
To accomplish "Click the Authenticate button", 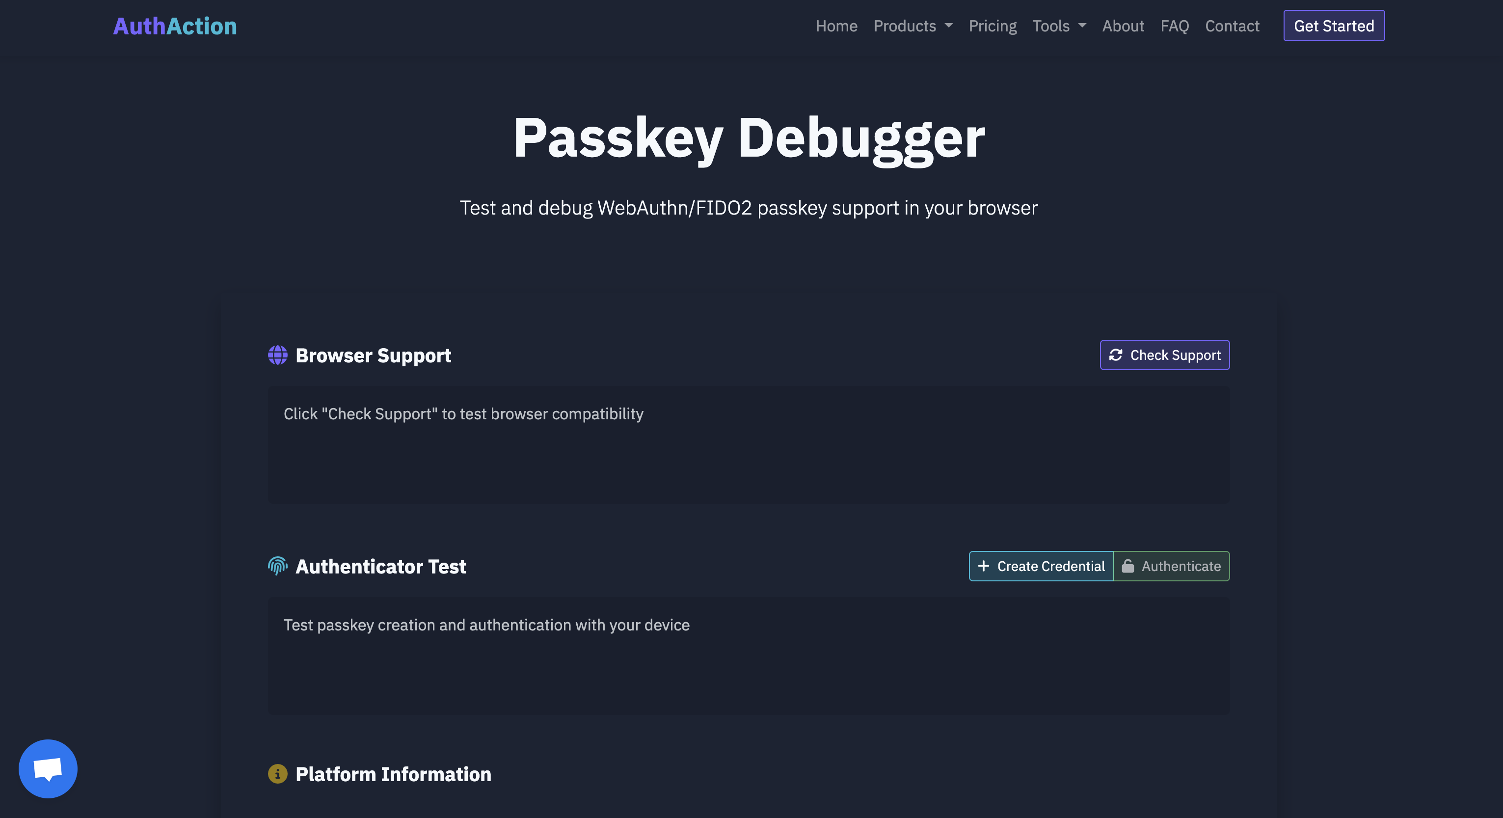I will point(1172,566).
